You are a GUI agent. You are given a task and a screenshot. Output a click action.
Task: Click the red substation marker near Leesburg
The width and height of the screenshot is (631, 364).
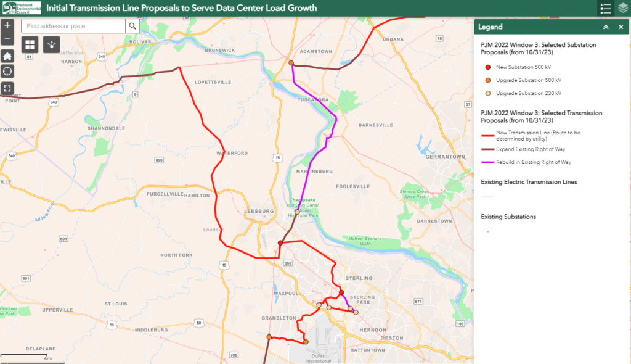click(280, 243)
